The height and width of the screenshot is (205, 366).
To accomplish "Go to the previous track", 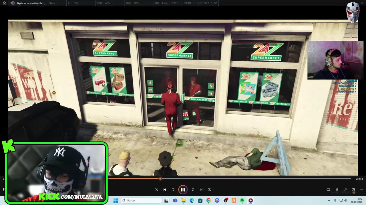I will (x=165, y=190).
